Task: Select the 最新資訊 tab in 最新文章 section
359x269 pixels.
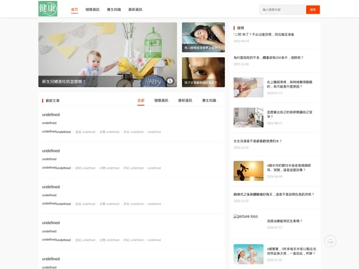Action: tap(185, 101)
